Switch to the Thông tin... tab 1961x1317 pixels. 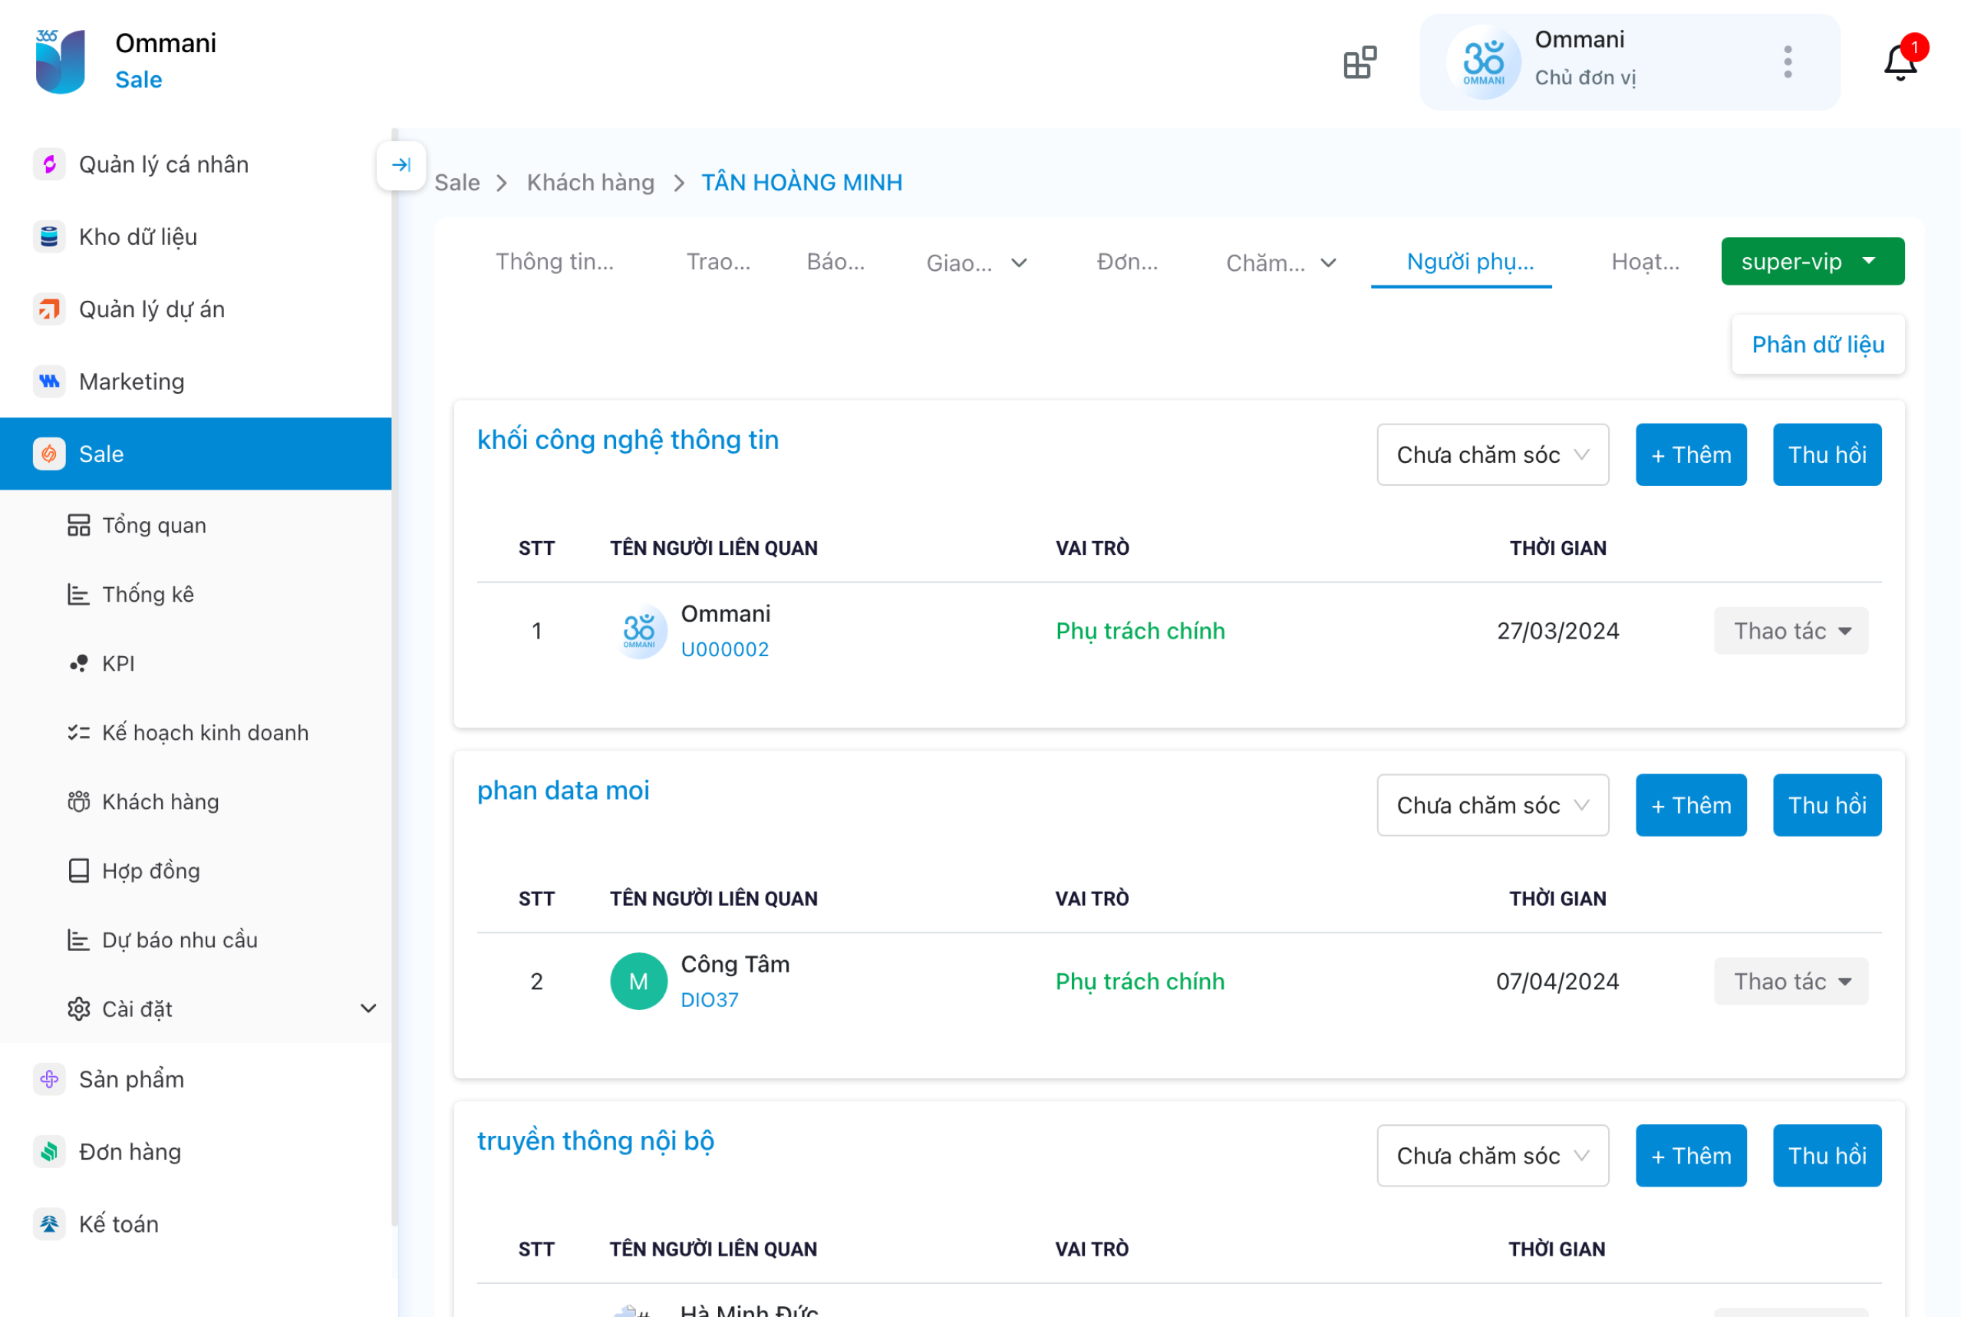click(554, 262)
